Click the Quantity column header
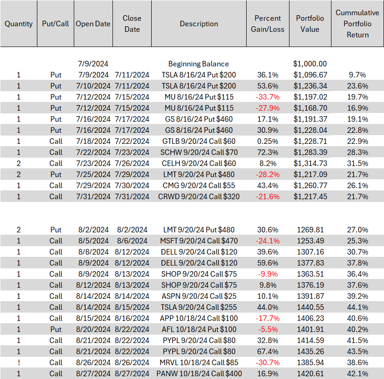 click(18, 24)
